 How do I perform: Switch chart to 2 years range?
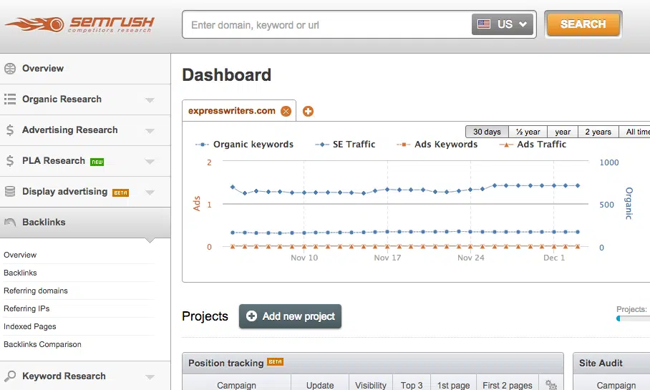(598, 132)
